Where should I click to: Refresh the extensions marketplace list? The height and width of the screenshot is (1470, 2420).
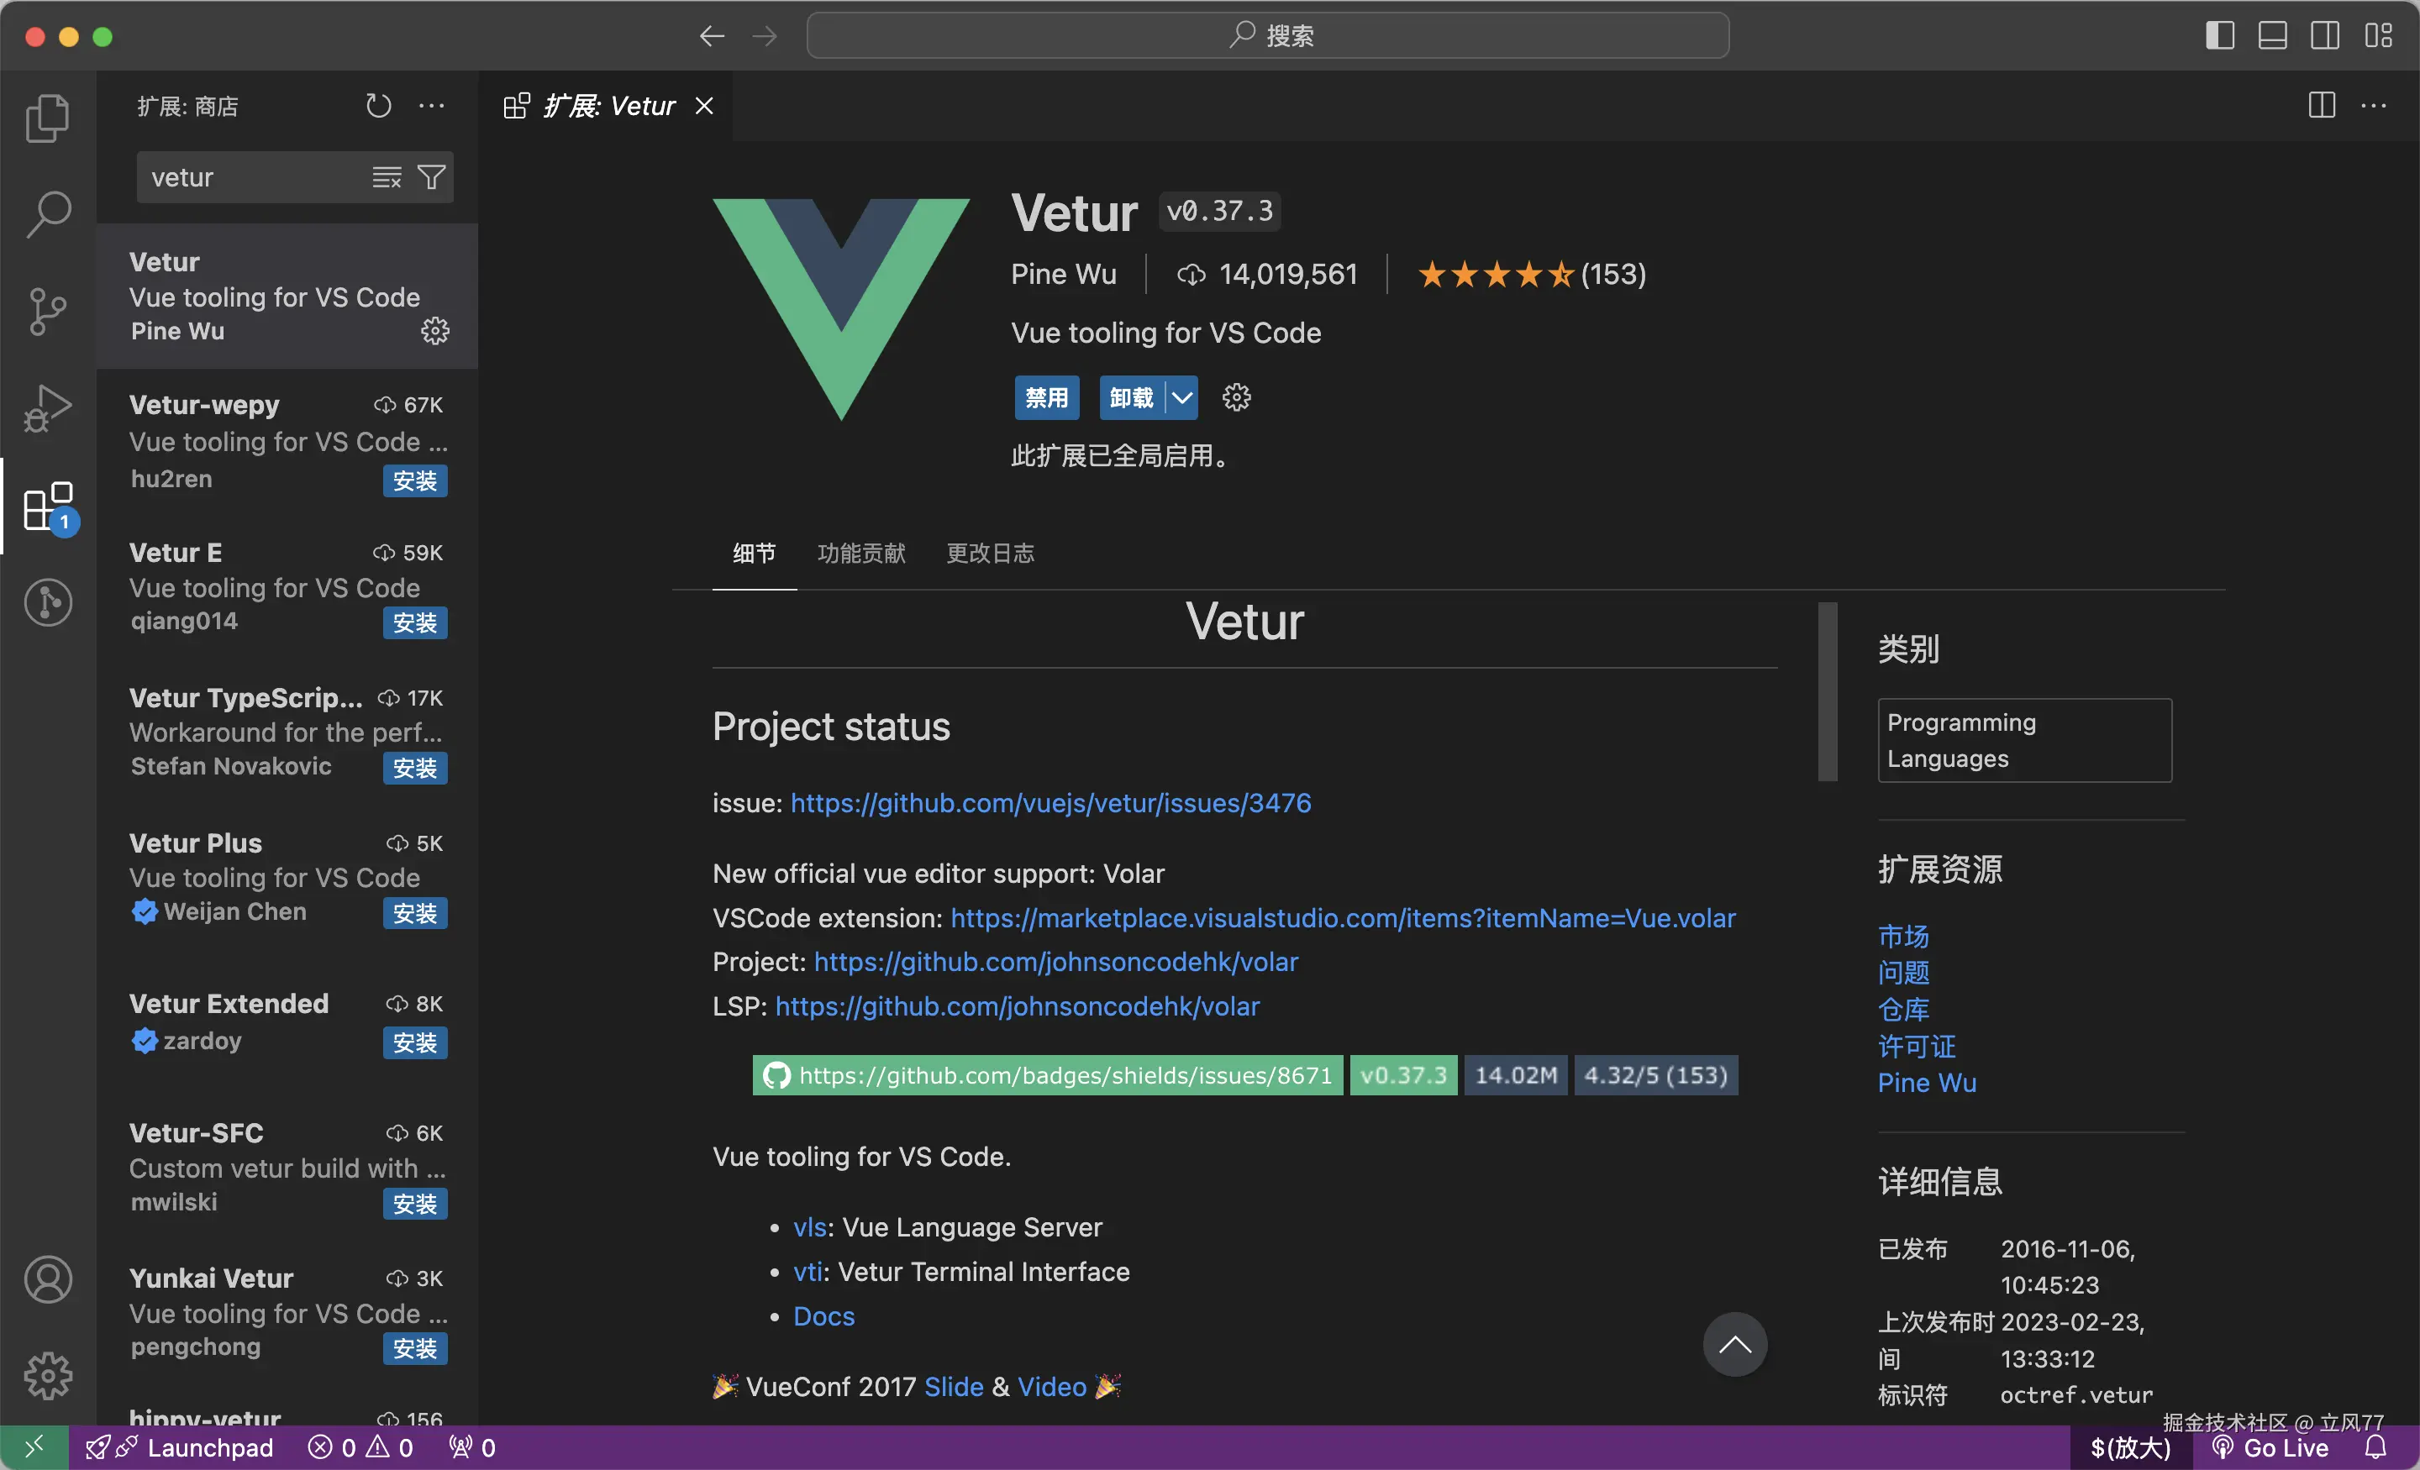378,105
